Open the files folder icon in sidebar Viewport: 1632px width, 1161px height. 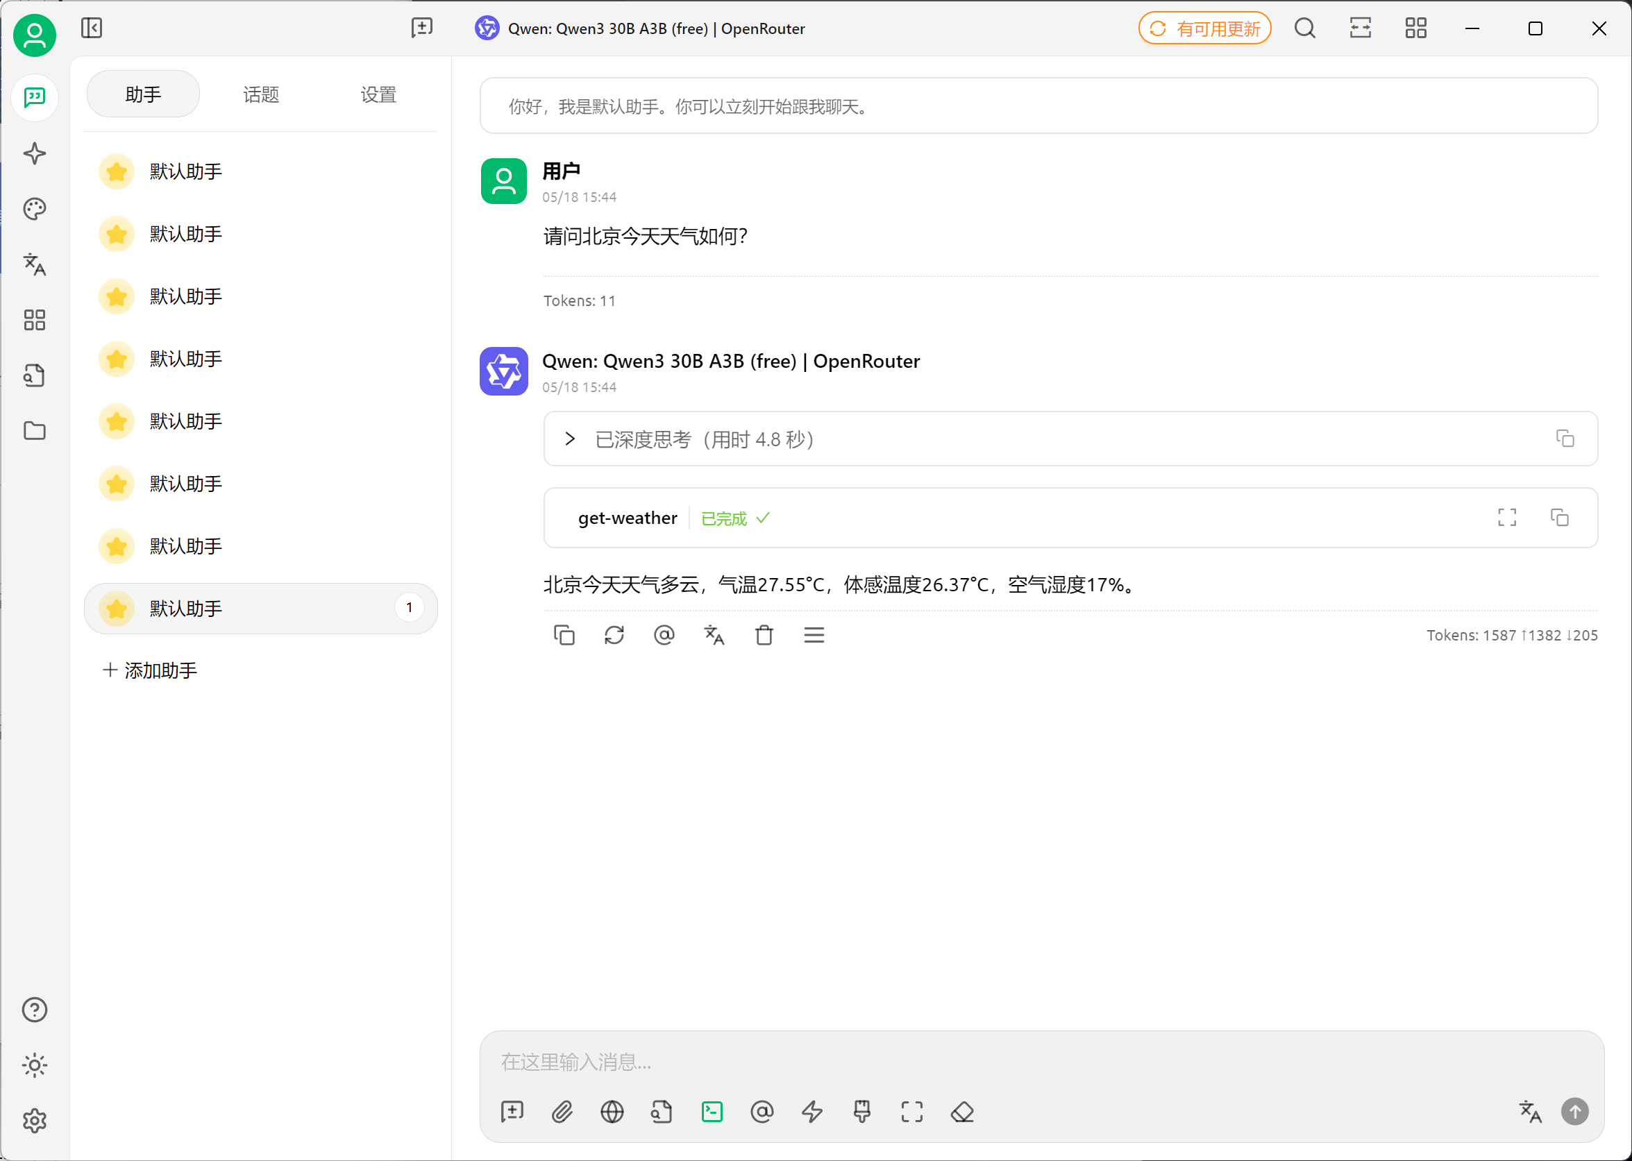tap(34, 431)
